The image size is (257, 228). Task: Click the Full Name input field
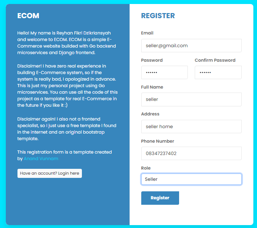point(191,99)
